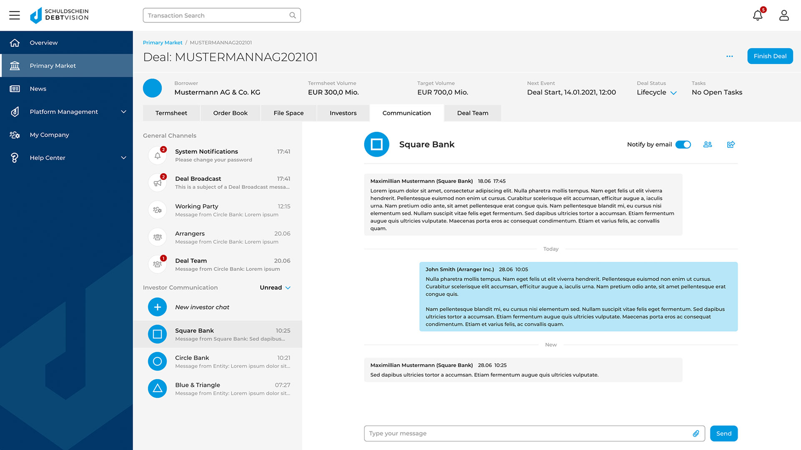801x450 pixels.
Task: Click the three-dots deal options icon
Action: [729, 56]
